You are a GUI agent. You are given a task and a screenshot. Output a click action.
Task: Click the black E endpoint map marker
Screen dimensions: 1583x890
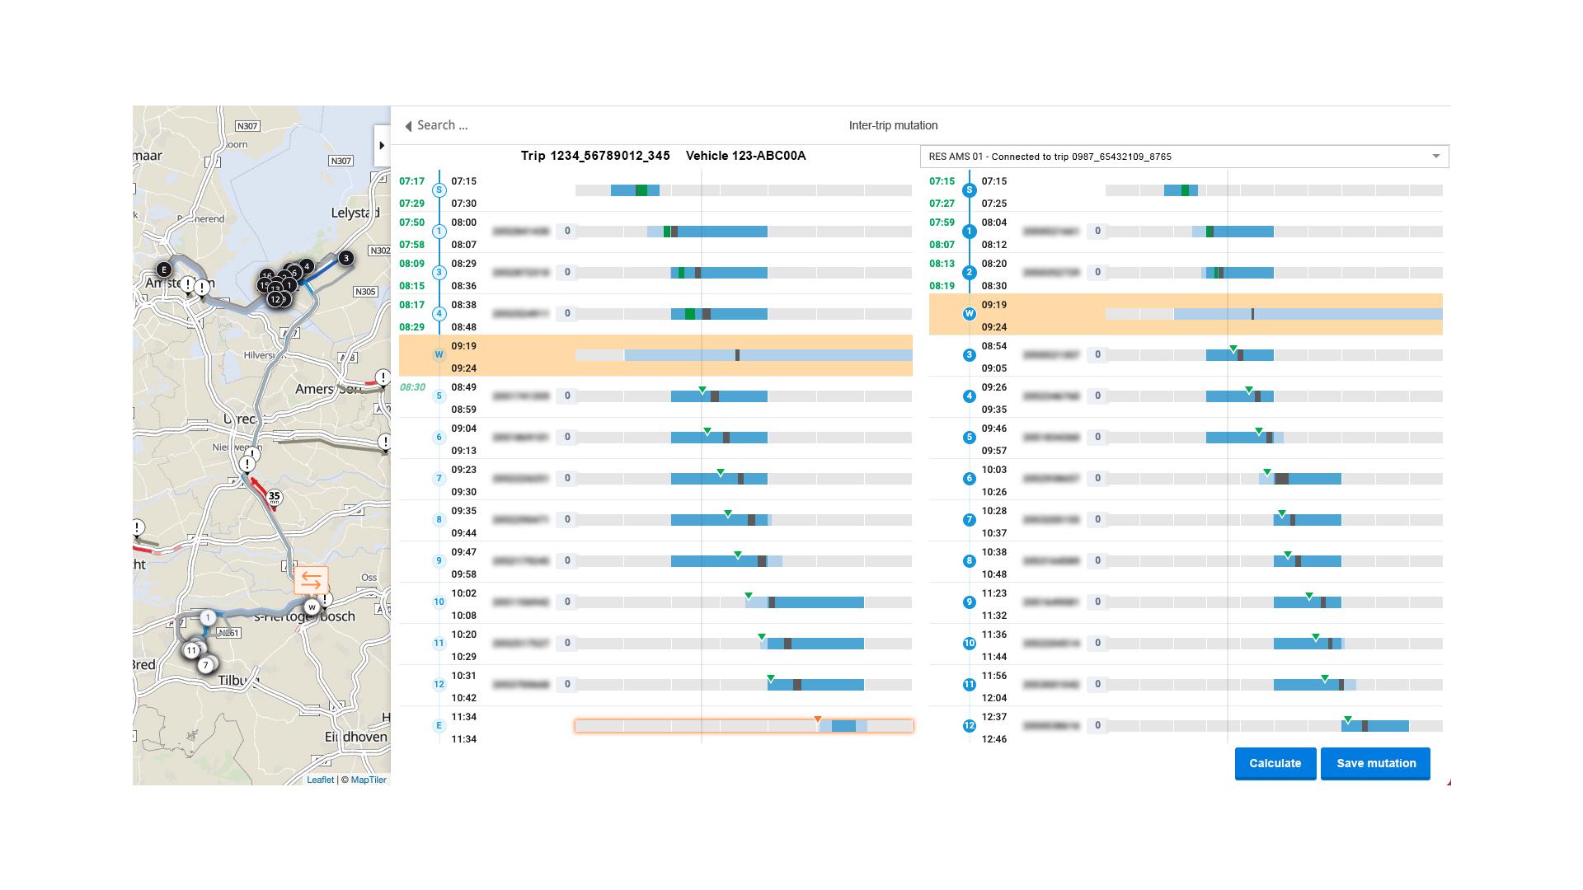tap(163, 269)
